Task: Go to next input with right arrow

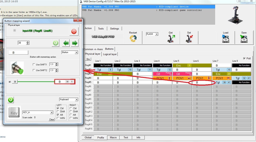Action: (x=74, y=43)
